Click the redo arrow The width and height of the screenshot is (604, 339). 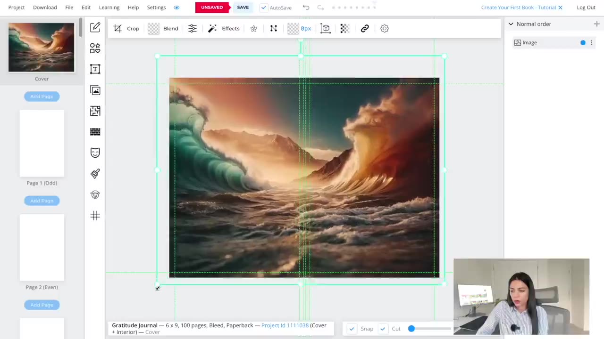click(x=320, y=8)
